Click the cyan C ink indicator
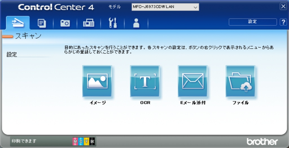289x148 pixels. pos(81,141)
